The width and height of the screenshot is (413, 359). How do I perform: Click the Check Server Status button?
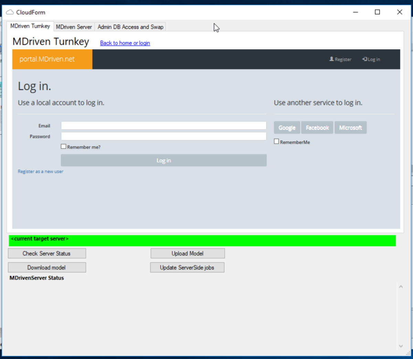pyautogui.click(x=47, y=253)
